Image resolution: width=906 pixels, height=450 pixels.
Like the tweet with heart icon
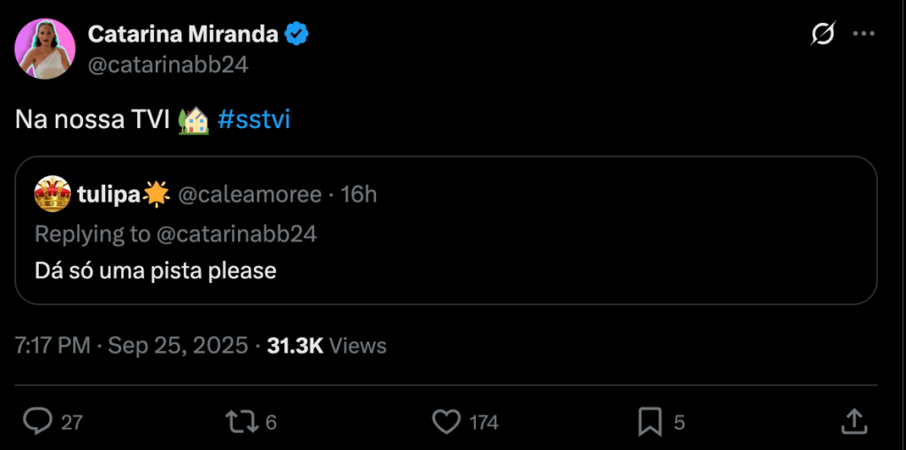(445, 422)
